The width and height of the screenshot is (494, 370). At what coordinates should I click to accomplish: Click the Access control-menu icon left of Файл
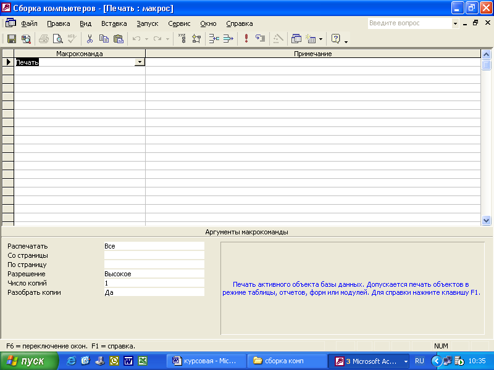10,23
